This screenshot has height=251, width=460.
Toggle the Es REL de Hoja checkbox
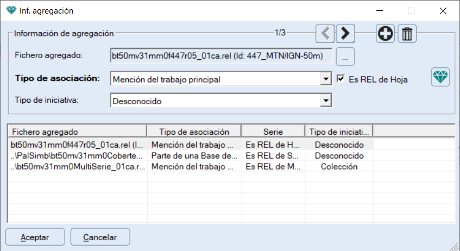(341, 79)
